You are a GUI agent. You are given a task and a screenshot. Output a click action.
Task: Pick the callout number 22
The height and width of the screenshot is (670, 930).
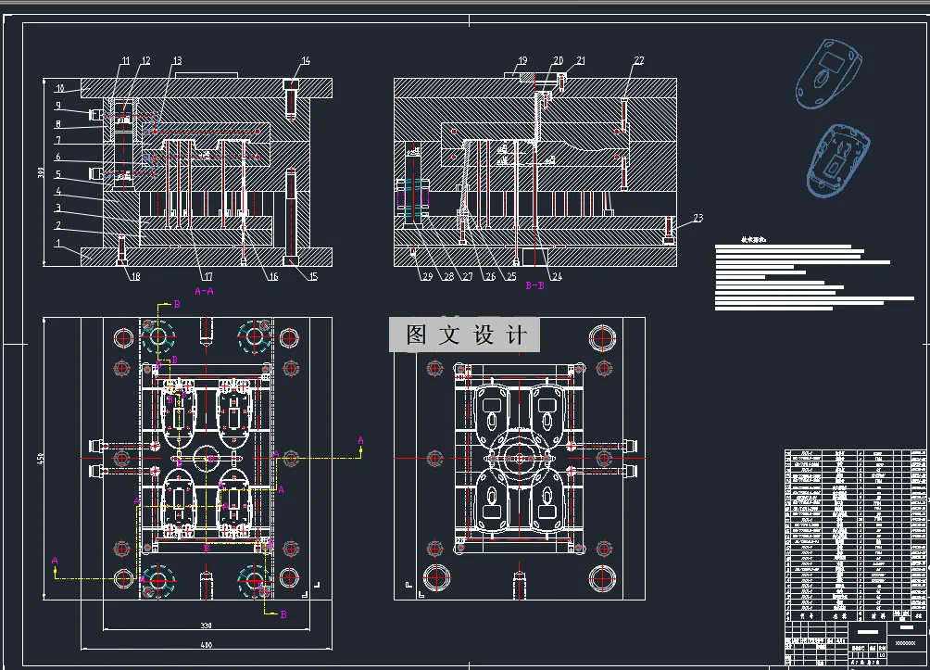pyautogui.click(x=639, y=60)
